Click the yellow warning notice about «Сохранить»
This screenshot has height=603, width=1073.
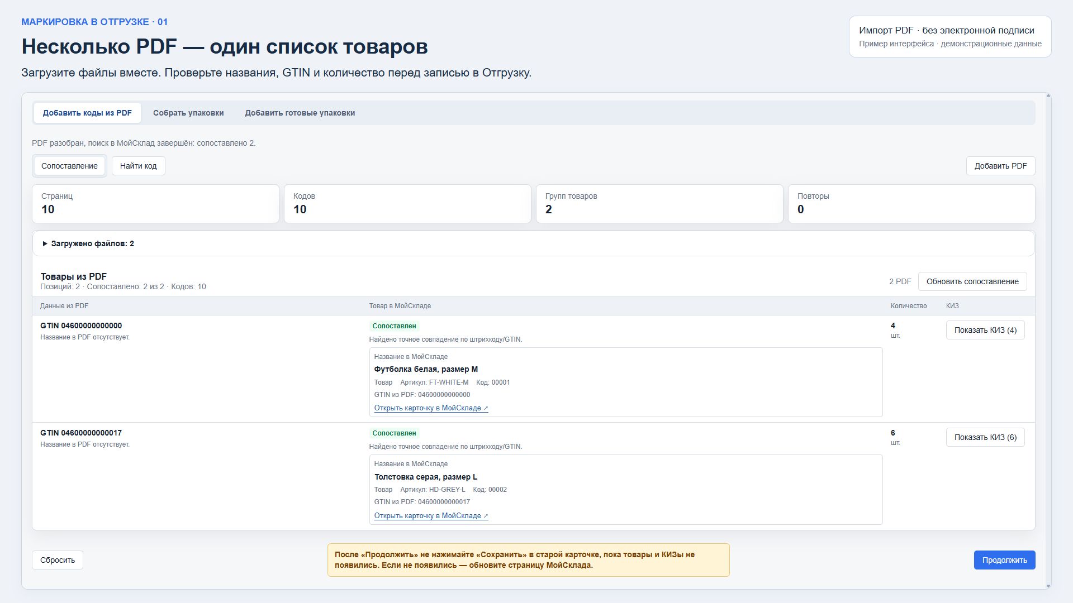[528, 560]
